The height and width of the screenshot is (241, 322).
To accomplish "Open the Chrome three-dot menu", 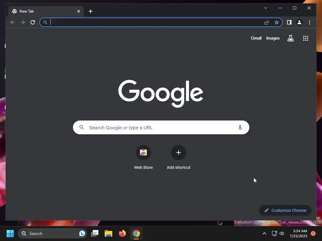I will point(309,22).
